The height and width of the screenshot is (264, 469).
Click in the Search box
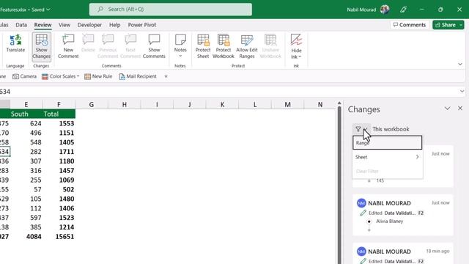[171, 10]
